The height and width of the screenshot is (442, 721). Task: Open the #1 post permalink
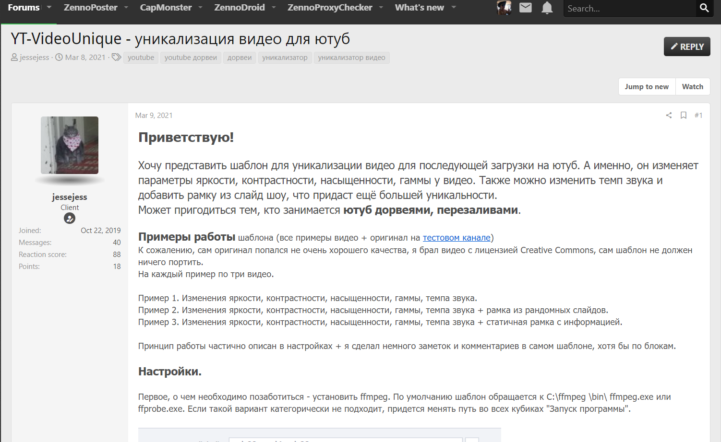[x=698, y=115]
